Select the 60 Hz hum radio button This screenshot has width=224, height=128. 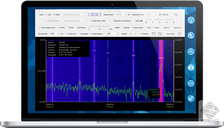(67, 28)
